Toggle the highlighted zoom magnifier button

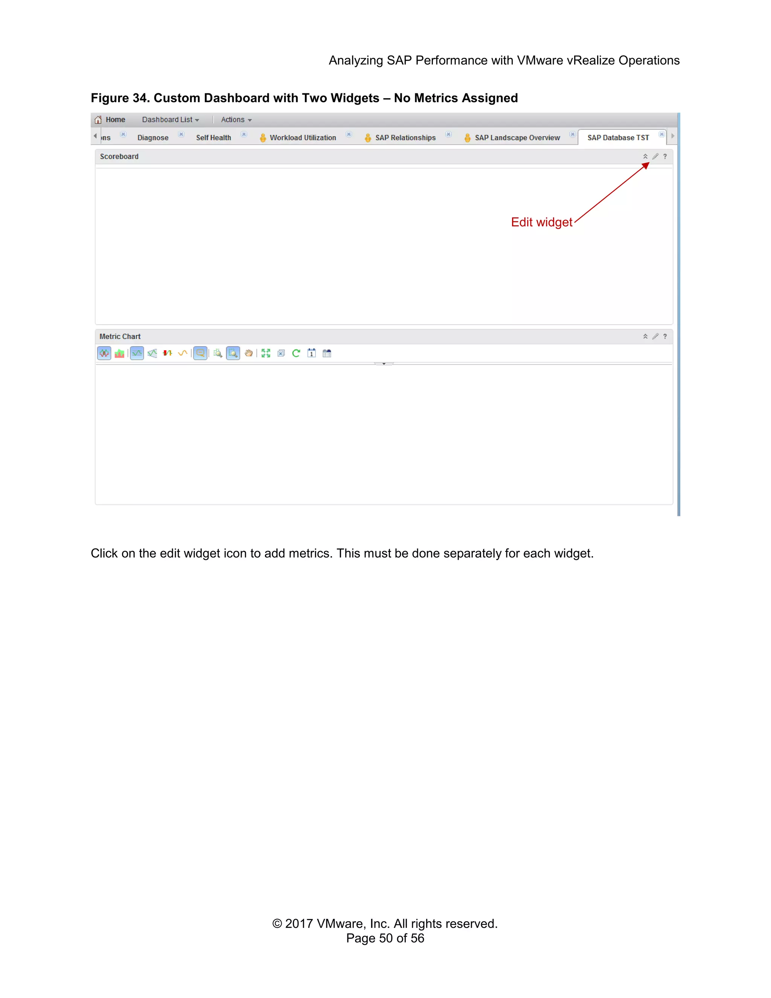(x=233, y=353)
